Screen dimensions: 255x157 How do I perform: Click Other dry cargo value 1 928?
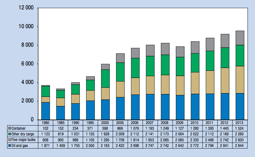click(x=105, y=134)
